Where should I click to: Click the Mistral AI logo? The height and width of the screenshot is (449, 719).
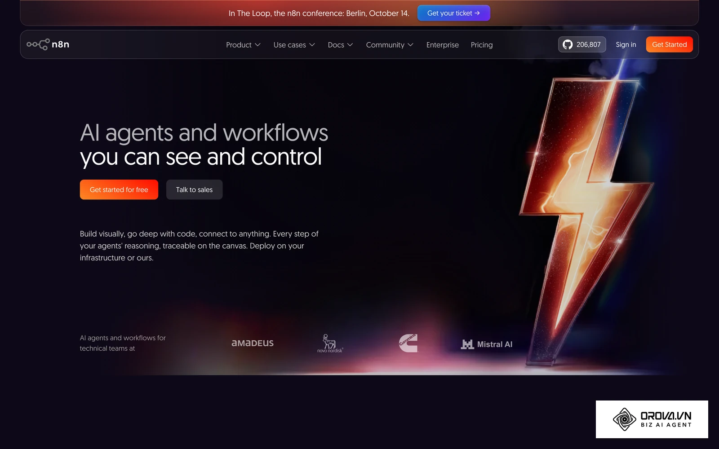[487, 344]
